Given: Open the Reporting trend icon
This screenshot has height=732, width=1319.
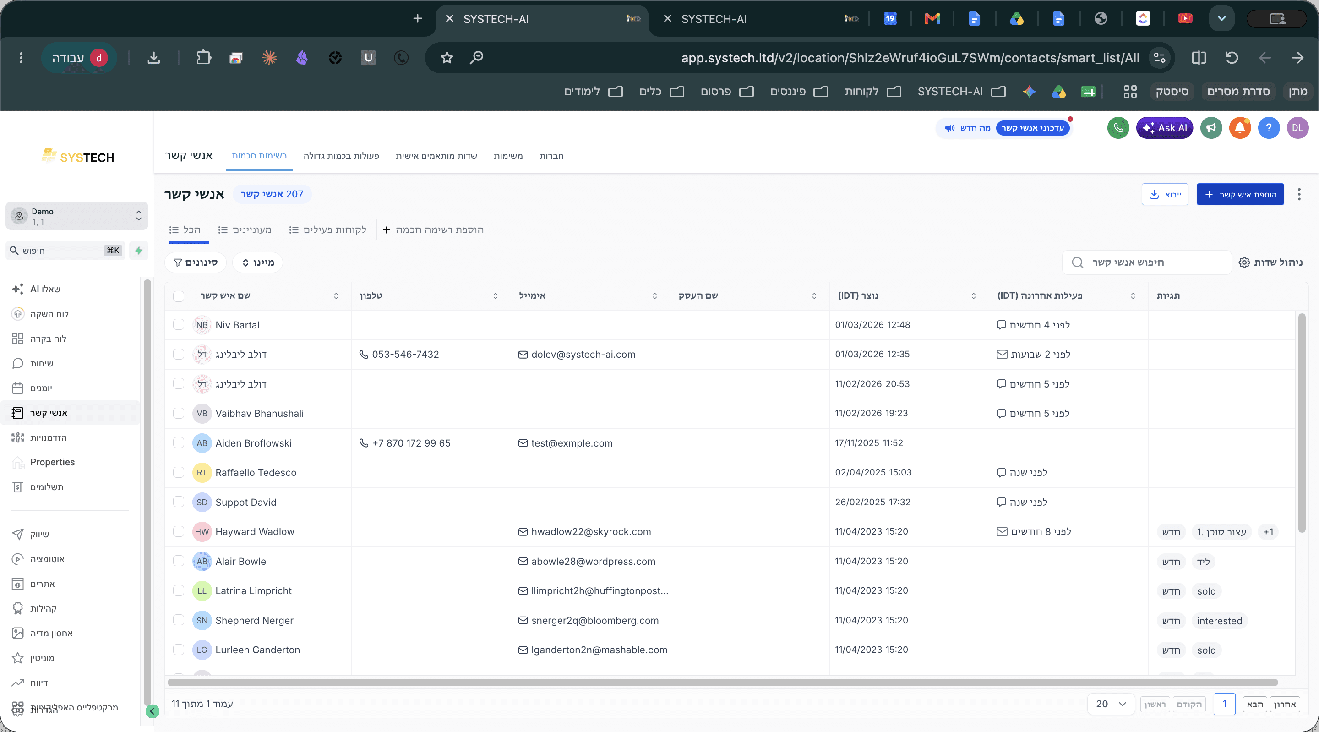Looking at the screenshot, I should click(x=18, y=683).
